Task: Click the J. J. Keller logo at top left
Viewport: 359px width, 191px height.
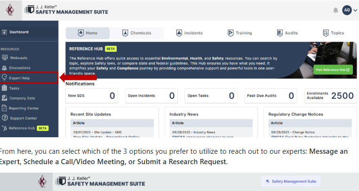Action: point(10,10)
